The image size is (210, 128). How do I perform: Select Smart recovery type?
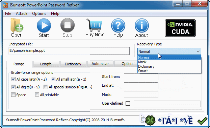169,71
